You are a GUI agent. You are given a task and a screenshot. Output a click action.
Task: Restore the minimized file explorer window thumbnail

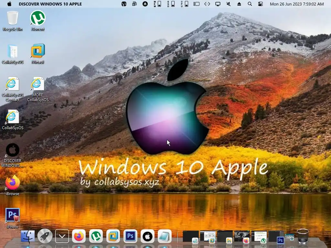point(225,237)
